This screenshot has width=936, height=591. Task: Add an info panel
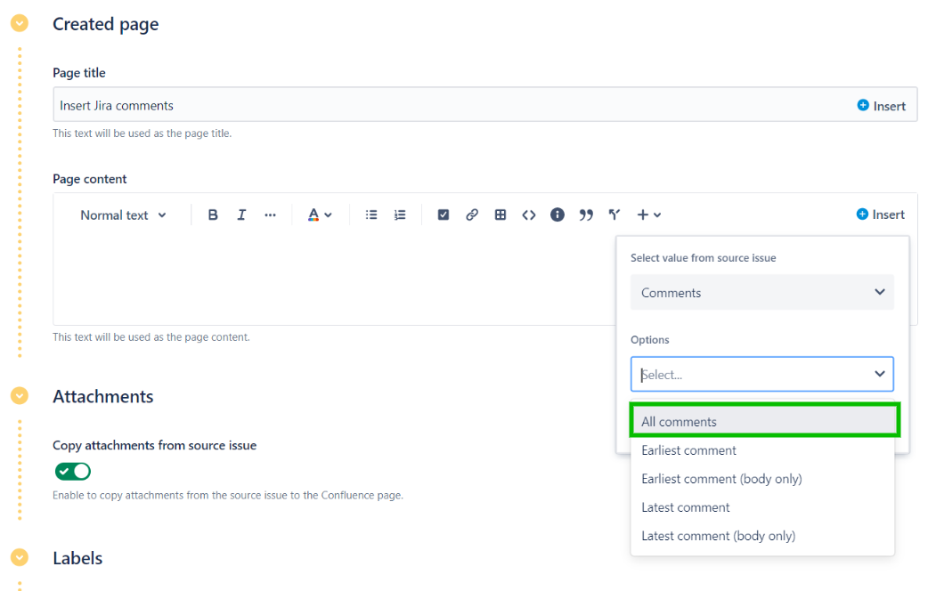click(558, 215)
